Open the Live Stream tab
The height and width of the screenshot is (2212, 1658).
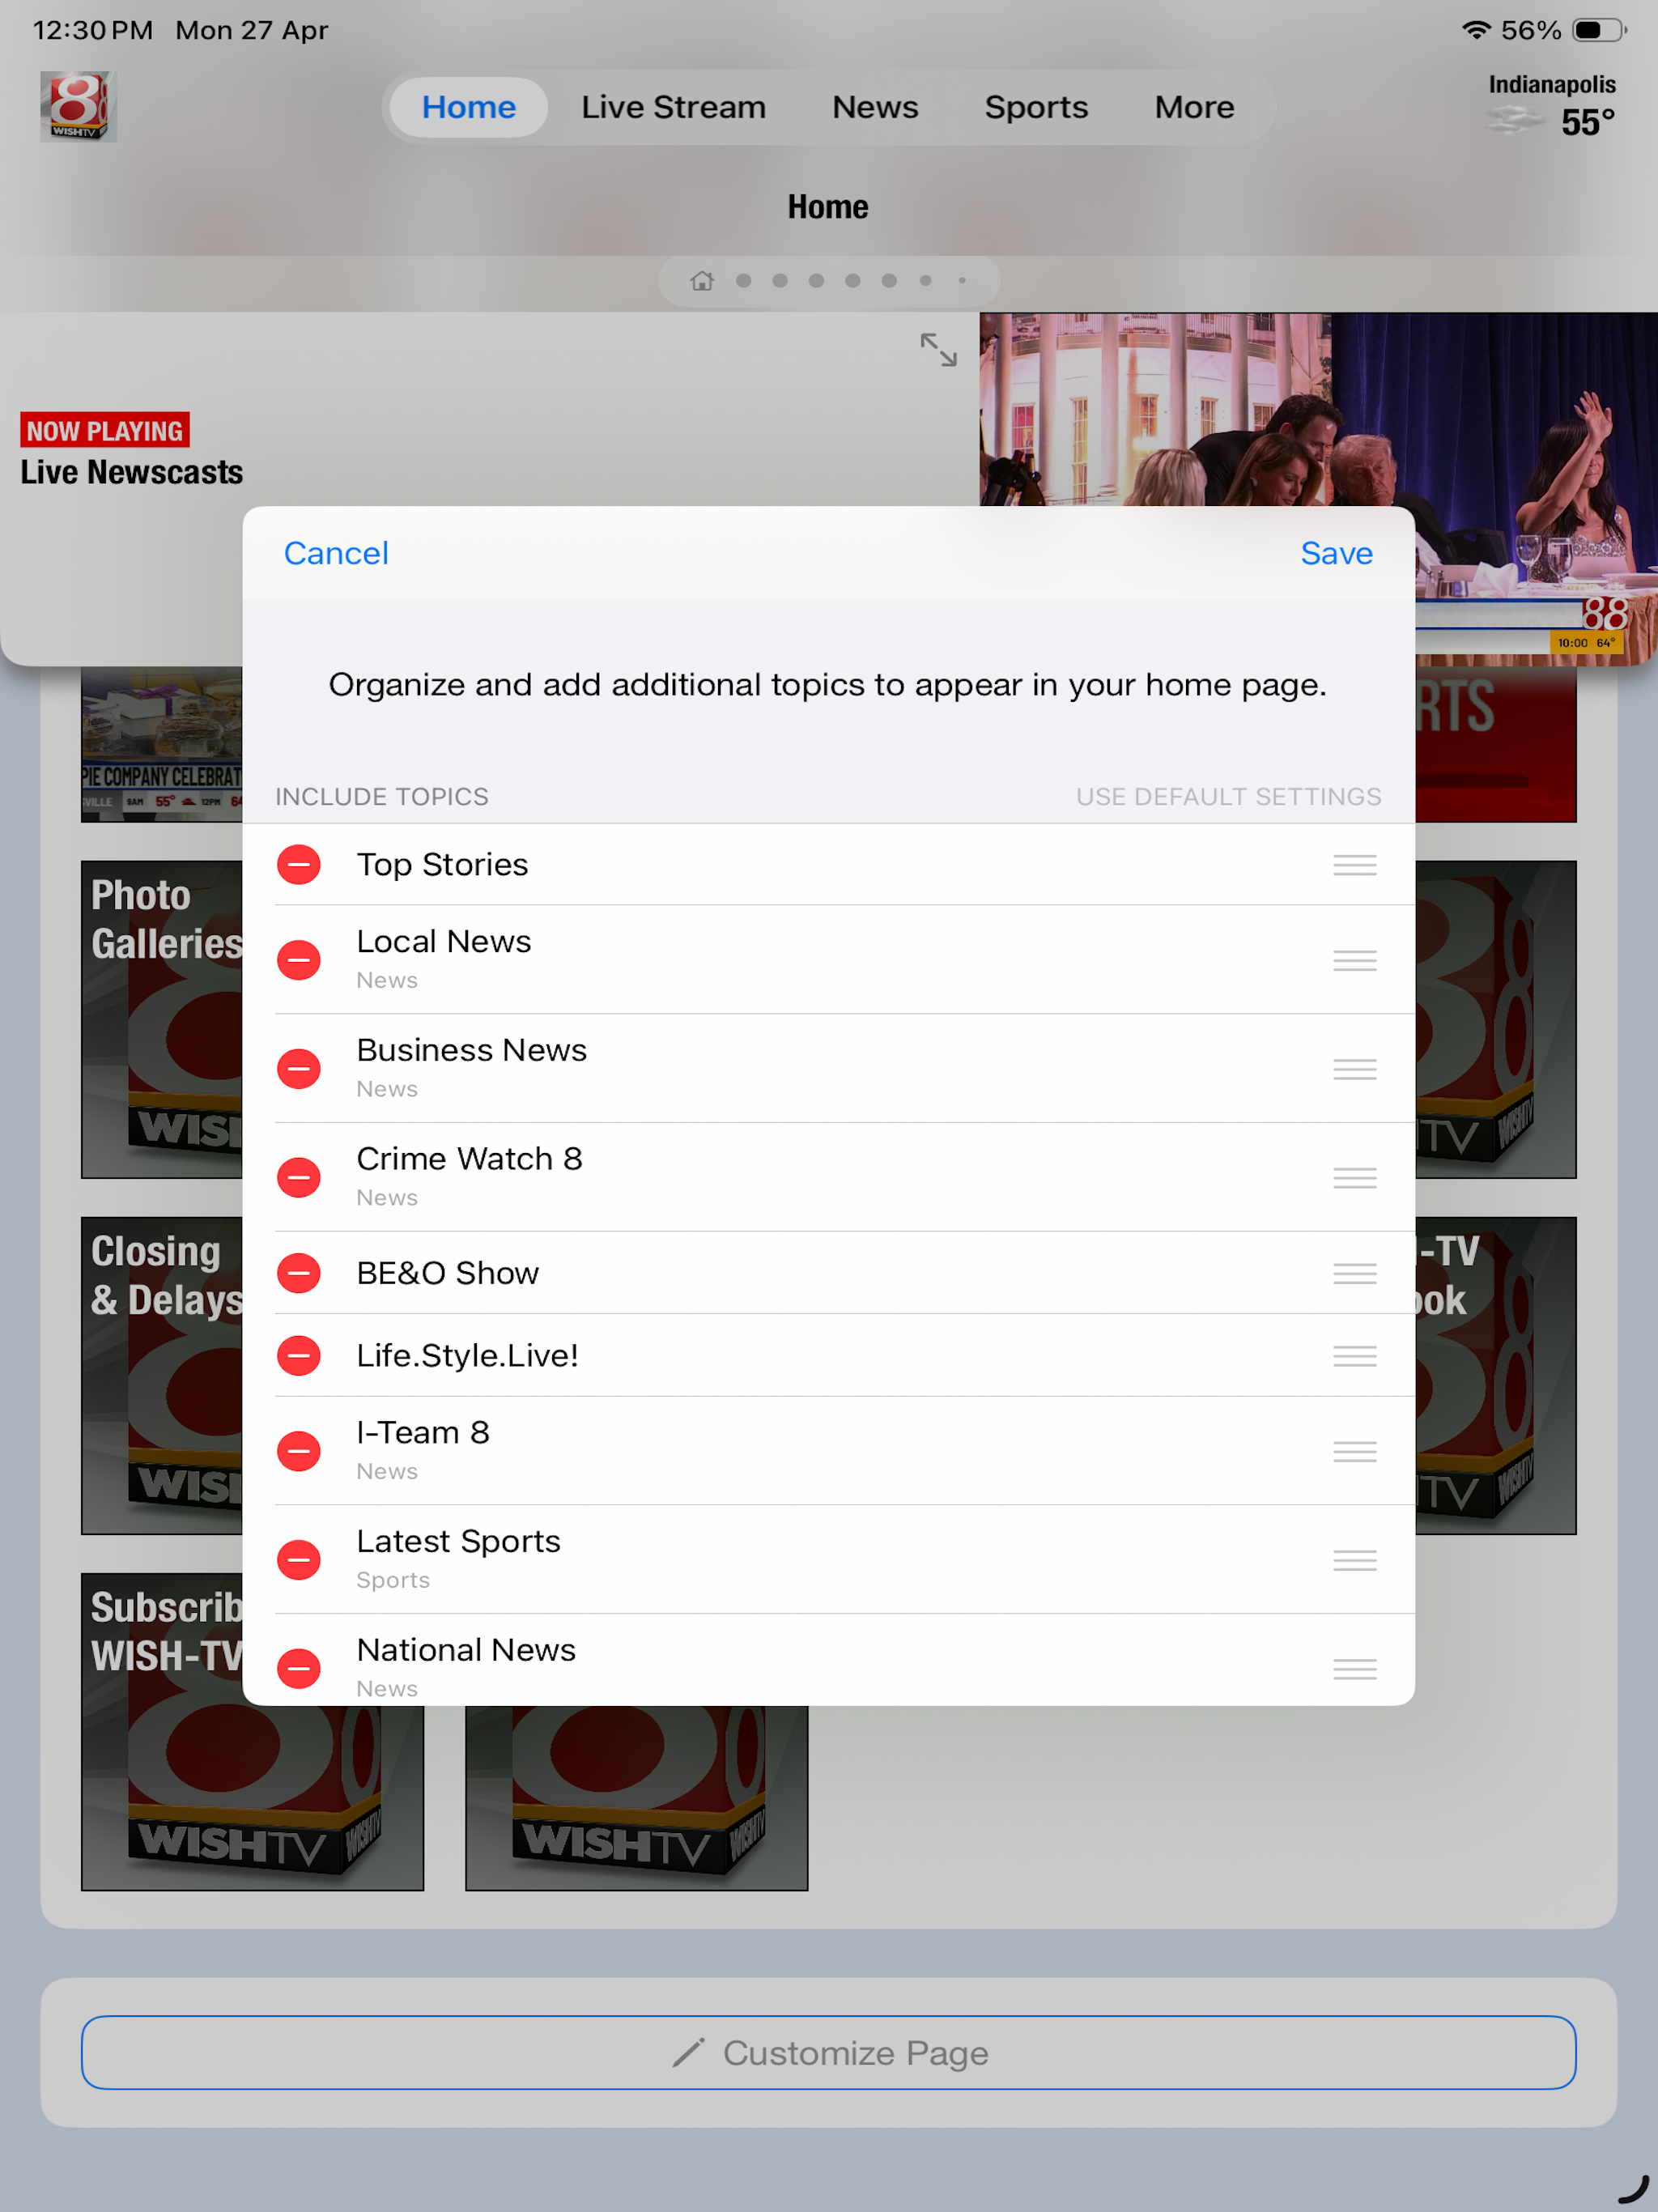click(673, 107)
